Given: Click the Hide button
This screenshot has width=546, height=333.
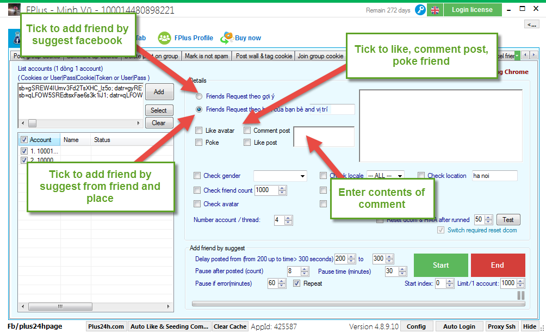Looking at the screenshot, I should [x=530, y=326].
